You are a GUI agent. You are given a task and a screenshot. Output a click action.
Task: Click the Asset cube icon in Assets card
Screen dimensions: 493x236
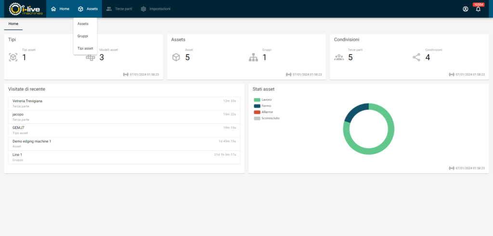[x=176, y=57]
